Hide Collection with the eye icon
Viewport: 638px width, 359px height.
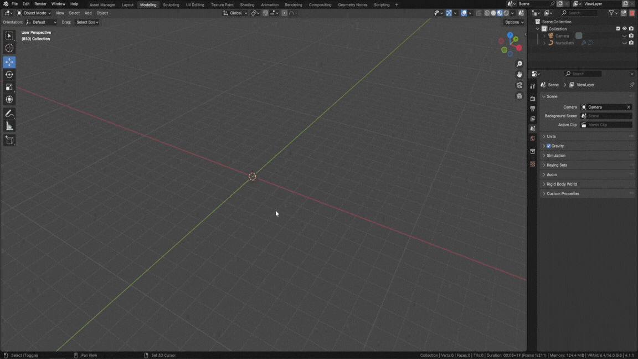click(625, 28)
